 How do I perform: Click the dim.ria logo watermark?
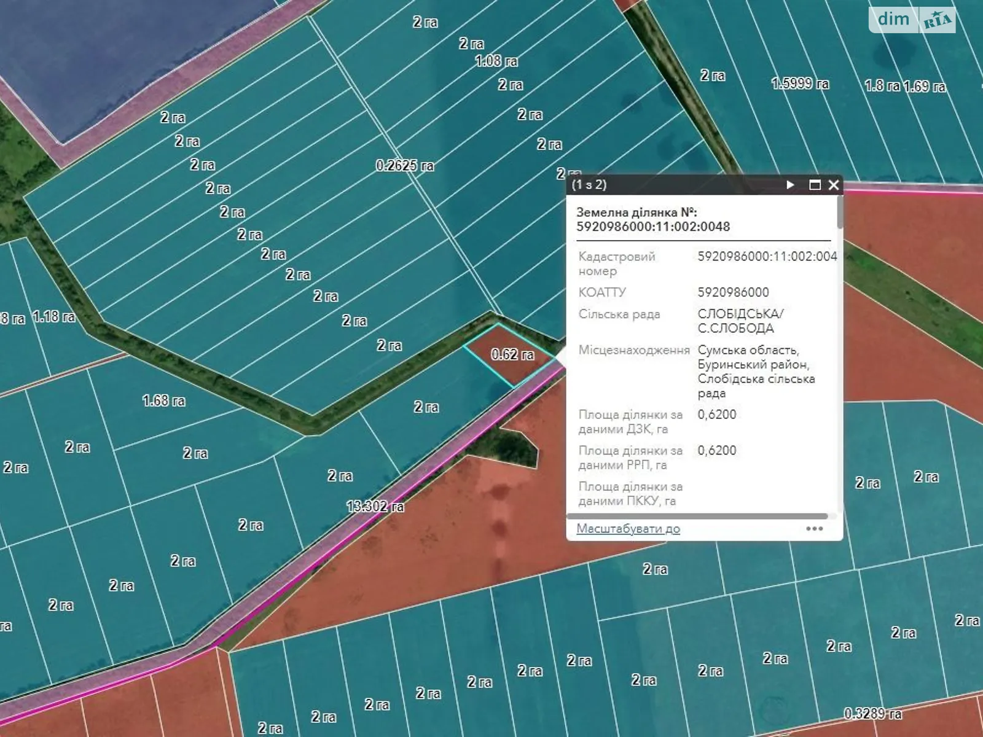click(x=912, y=20)
